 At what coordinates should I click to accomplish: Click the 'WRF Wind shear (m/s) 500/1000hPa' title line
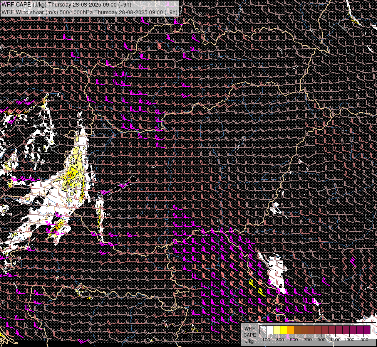89,12
